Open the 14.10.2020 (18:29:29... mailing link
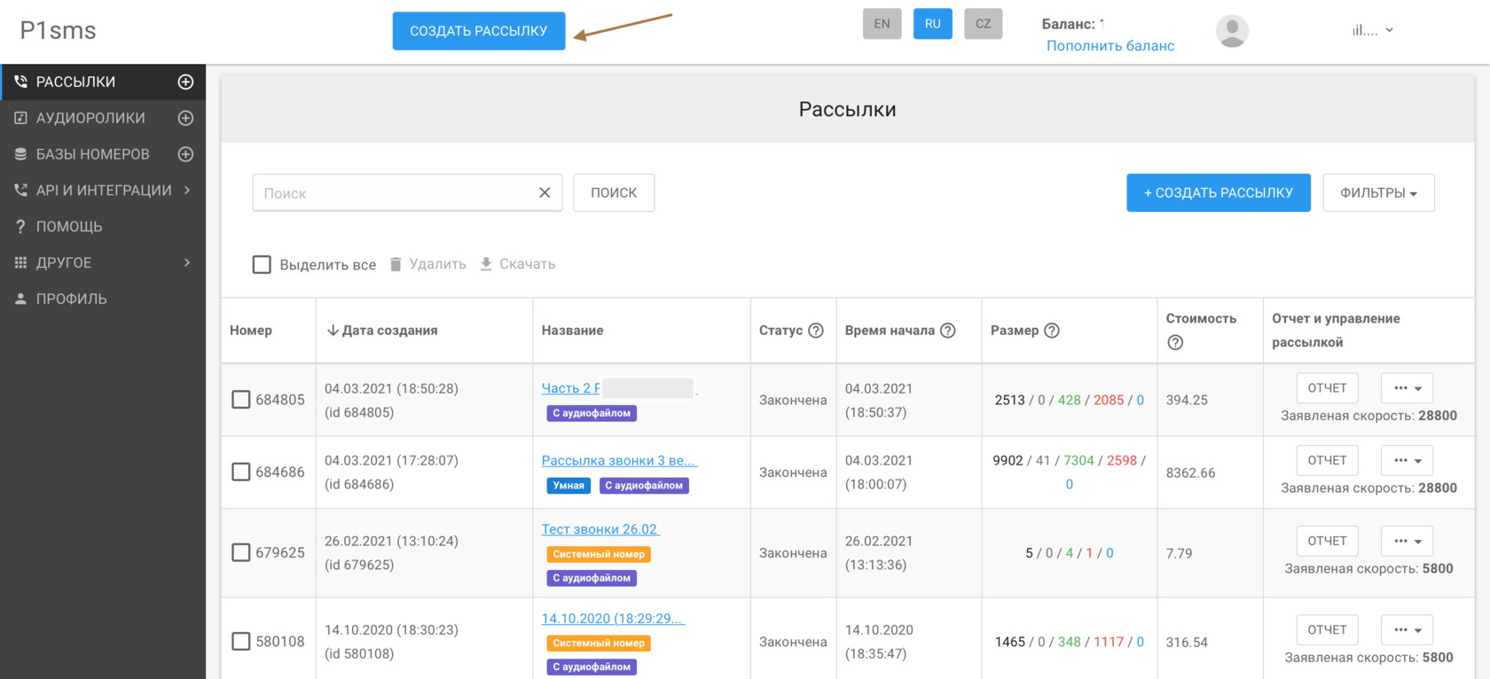This screenshot has width=1490, height=679. coord(613,619)
